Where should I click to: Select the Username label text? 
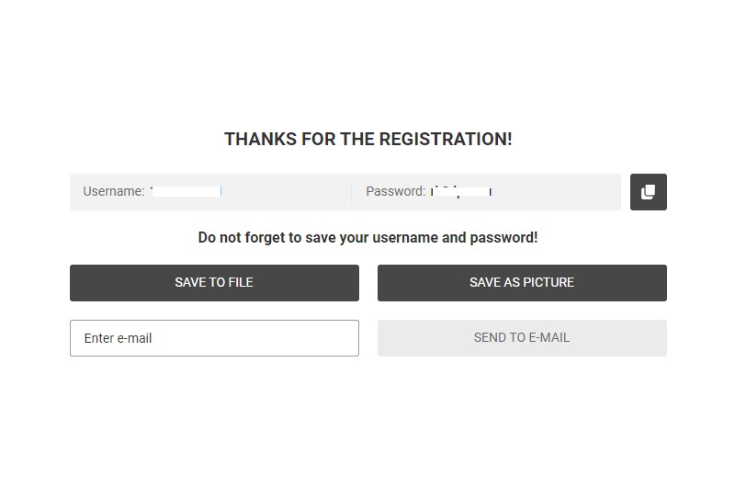pyautogui.click(x=113, y=191)
